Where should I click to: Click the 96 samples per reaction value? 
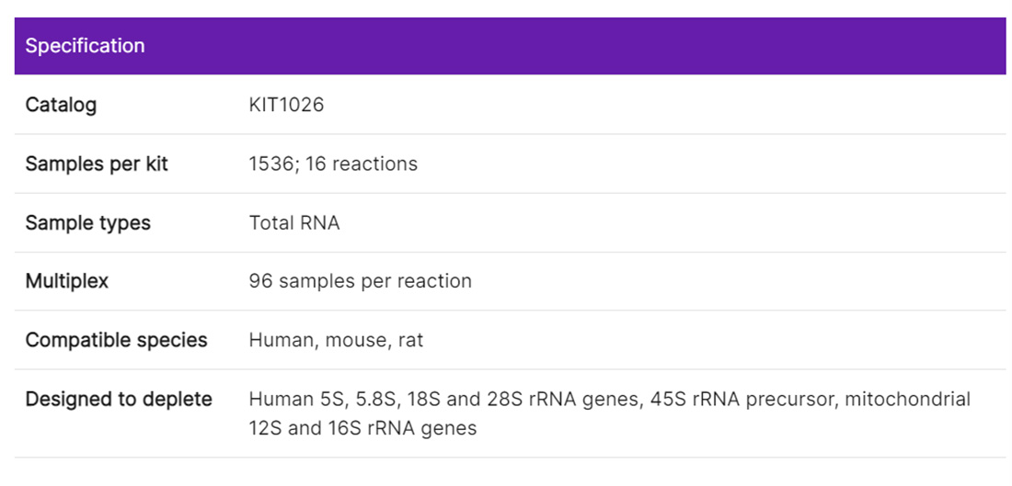pos(360,281)
